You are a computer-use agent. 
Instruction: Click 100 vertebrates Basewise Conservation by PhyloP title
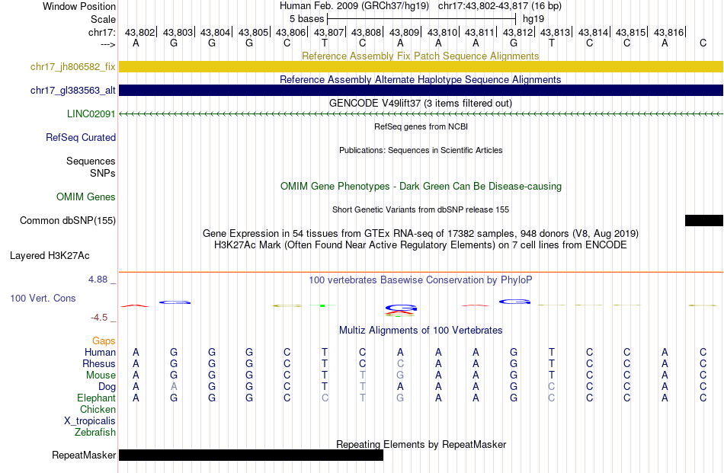tap(421, 280)
